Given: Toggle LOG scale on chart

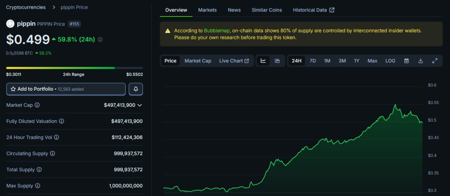Looking at the screenshot, I should point(390,61).
